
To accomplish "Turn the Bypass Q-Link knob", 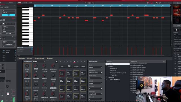I will tap(27, 66).
